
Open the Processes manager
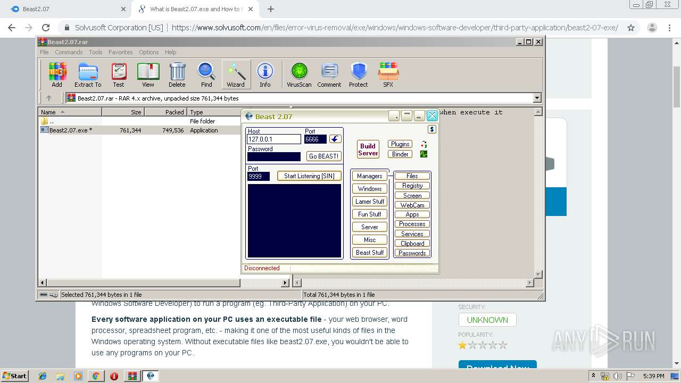point(412,224)
